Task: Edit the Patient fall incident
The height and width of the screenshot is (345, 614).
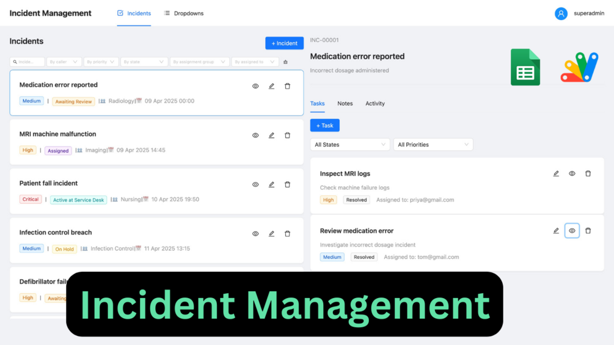Action: pos(271,184)
